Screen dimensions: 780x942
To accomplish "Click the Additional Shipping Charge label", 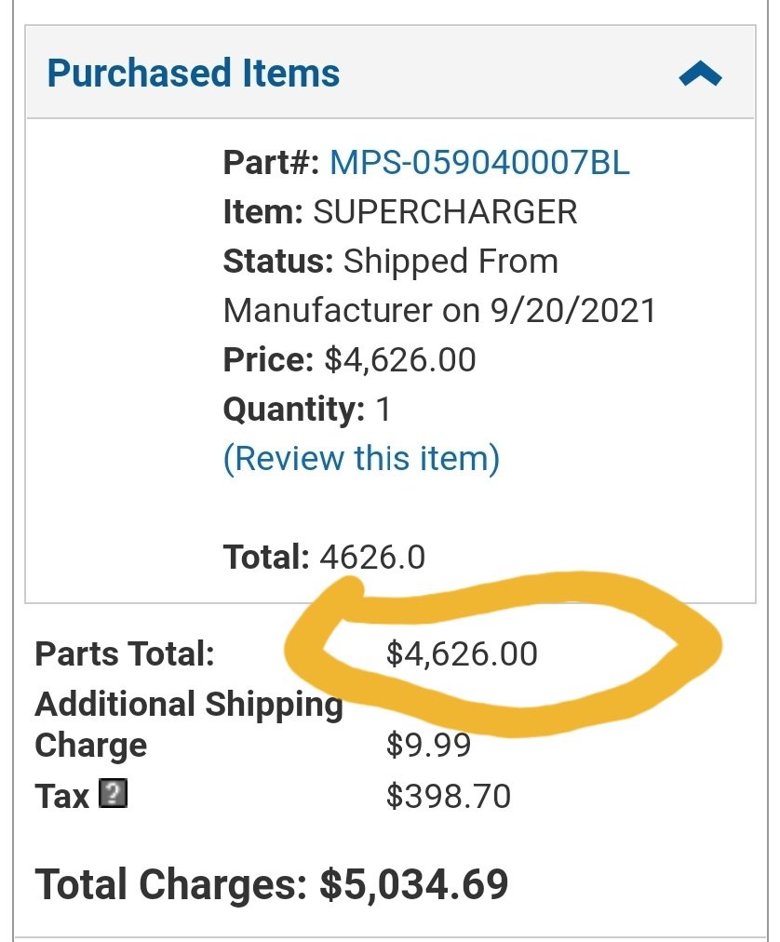I will [189, 724].
